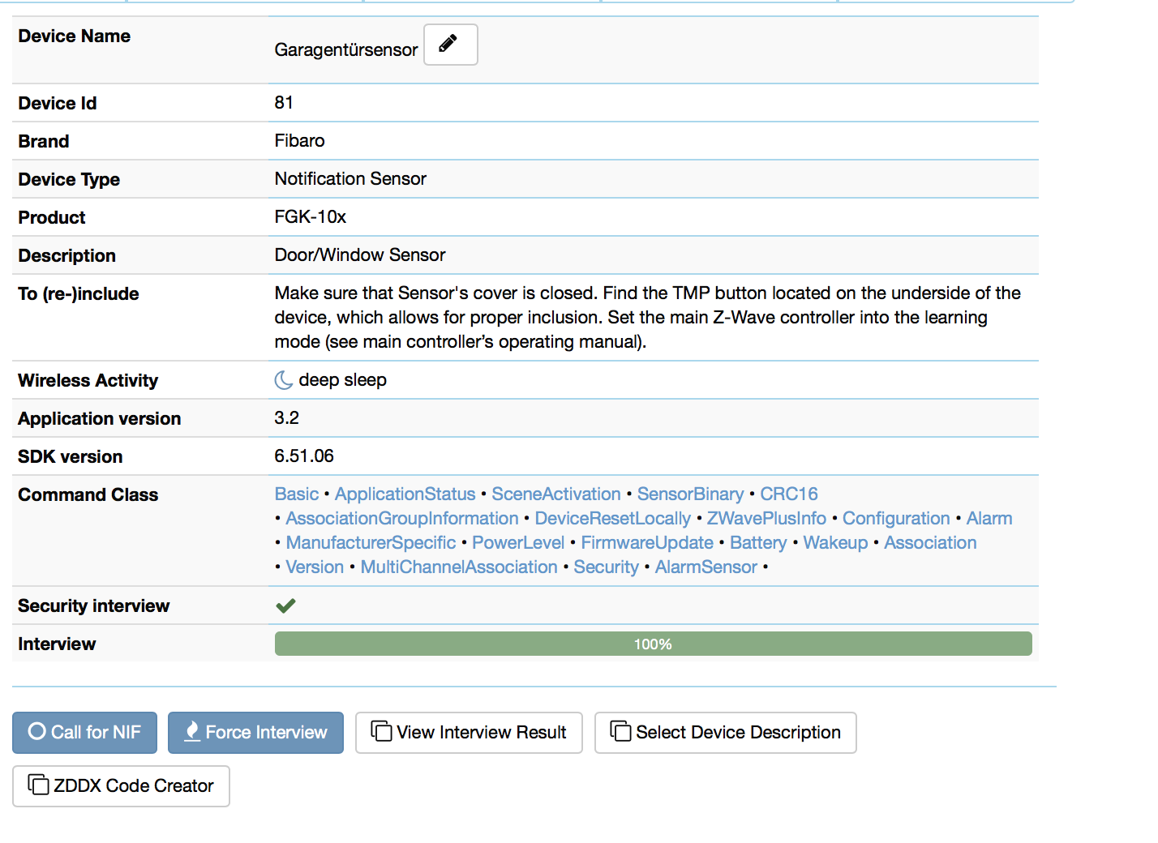
Task: Open the SensorBinary command class
Action: [x=690, y=494]
